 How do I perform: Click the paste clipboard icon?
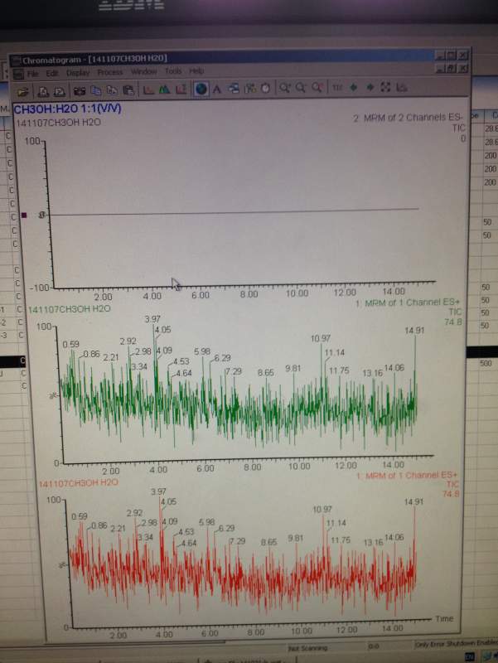[128, 90]
